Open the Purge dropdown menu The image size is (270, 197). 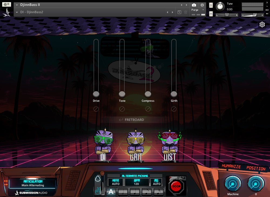(x=203, y=10)
